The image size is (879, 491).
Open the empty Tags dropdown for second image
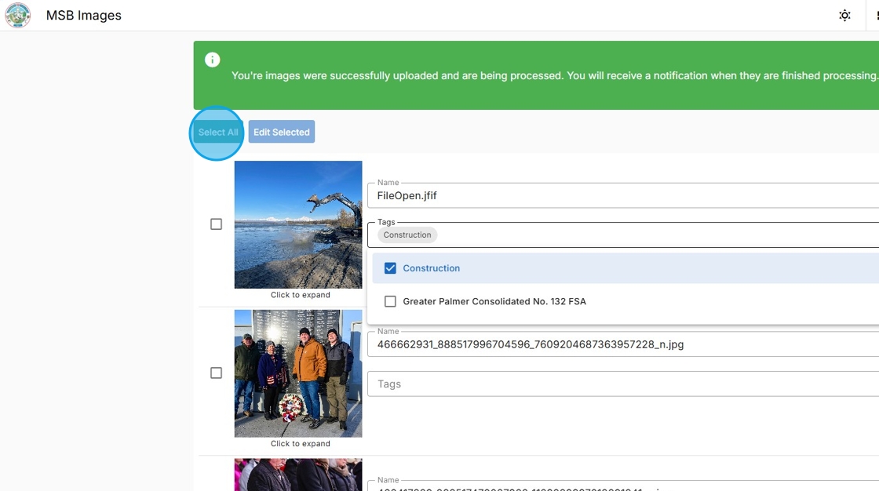point(623,384)
